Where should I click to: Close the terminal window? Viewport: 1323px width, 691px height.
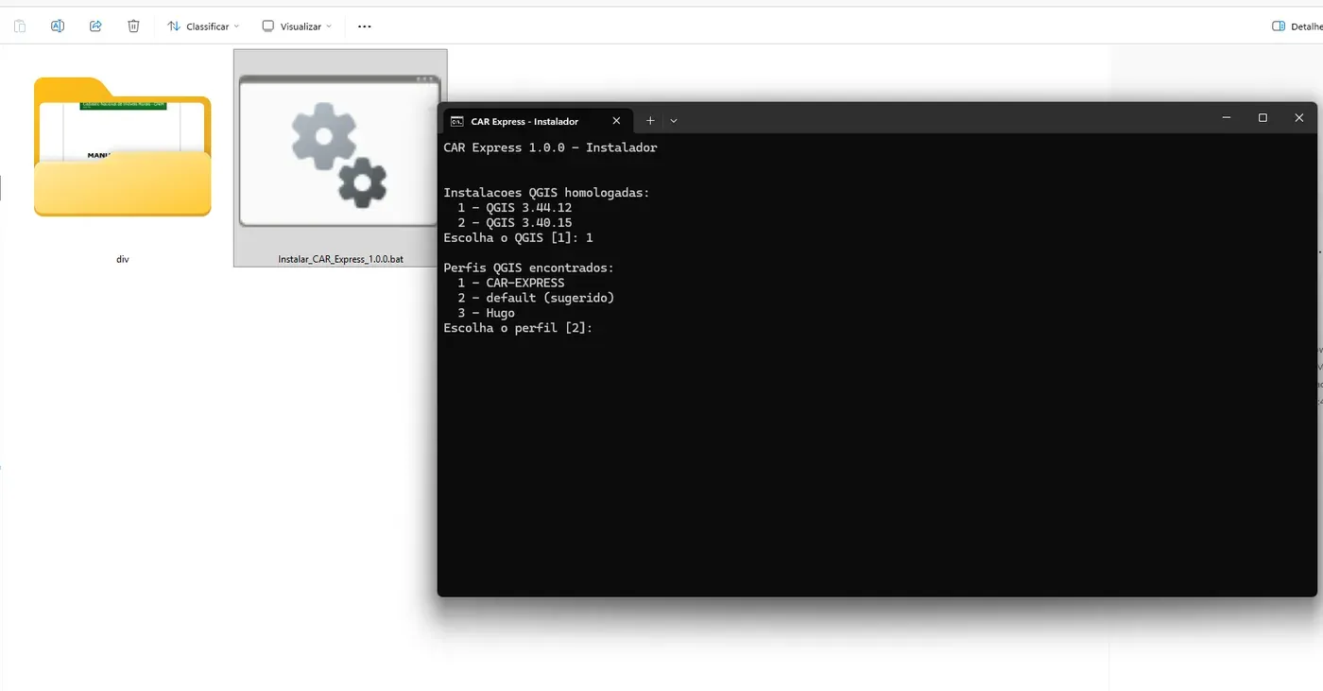[1299, 118]
